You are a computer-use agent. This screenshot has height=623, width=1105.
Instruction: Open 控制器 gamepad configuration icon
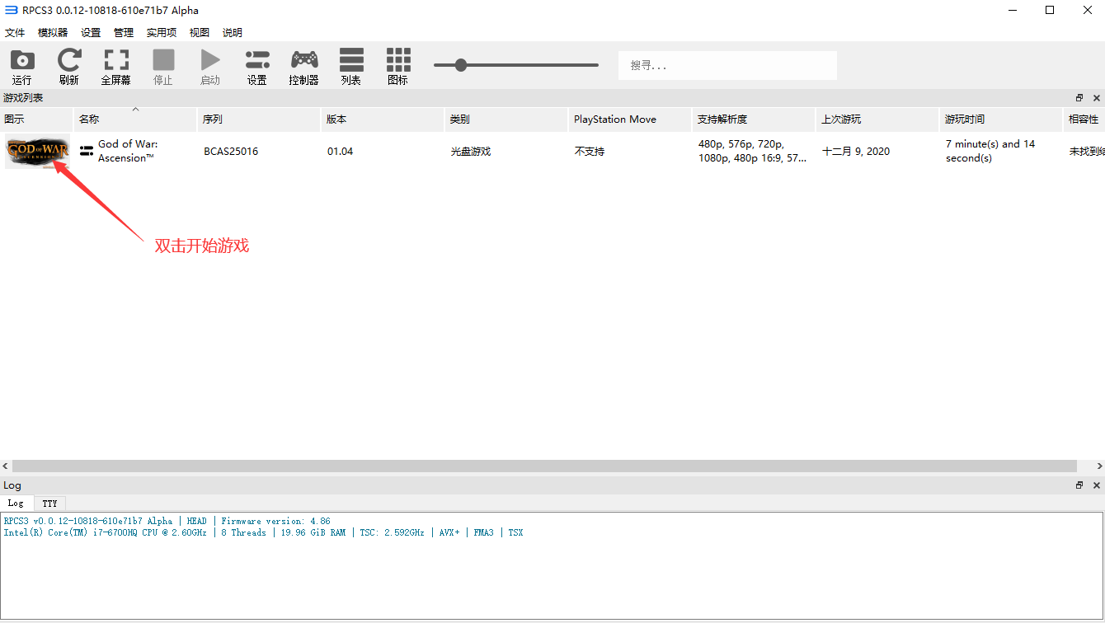tap(304, 61)
